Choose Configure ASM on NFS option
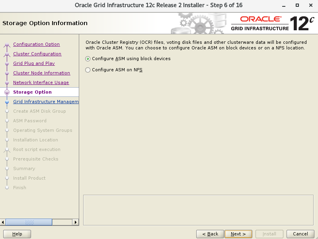 tap(88, 70)
